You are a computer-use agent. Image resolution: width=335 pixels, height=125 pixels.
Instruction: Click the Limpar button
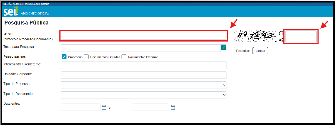point(260,51)
